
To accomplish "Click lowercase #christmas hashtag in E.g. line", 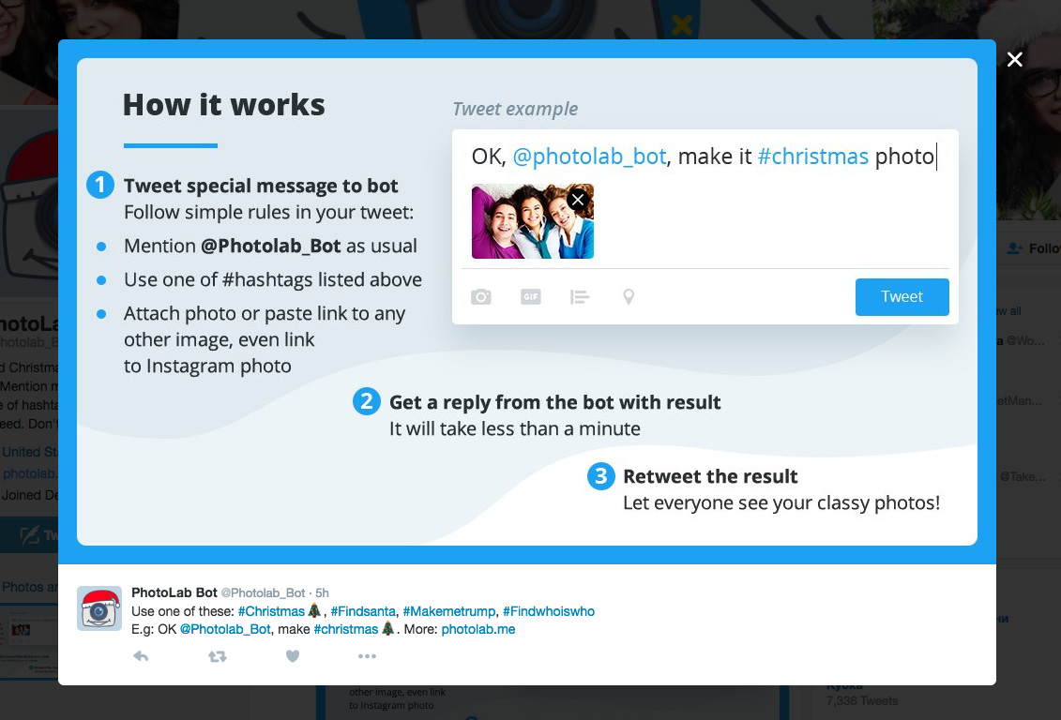I will [346, 629].
